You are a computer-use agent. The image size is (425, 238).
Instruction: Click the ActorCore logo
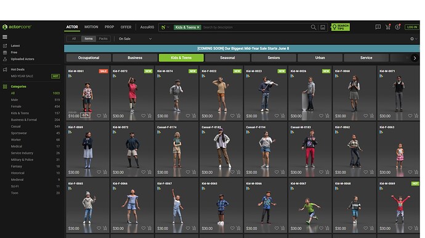point(17,27)
